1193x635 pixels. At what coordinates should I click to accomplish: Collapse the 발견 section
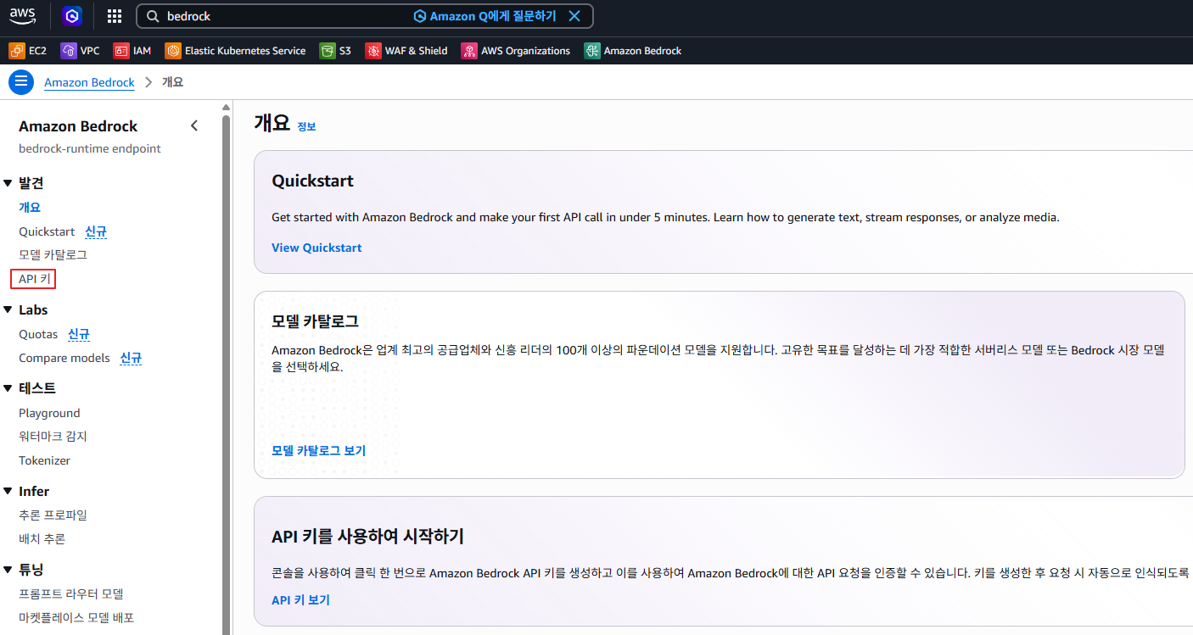tap(8, 182)
